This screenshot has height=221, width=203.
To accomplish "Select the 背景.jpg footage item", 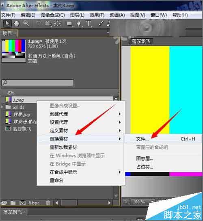I will coord(22,115).
